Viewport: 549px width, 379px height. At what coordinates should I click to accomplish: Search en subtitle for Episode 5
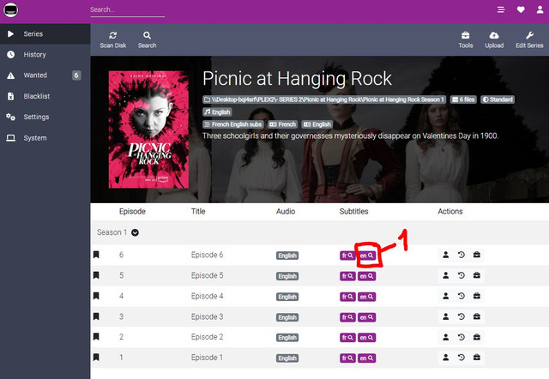[366, 276]
